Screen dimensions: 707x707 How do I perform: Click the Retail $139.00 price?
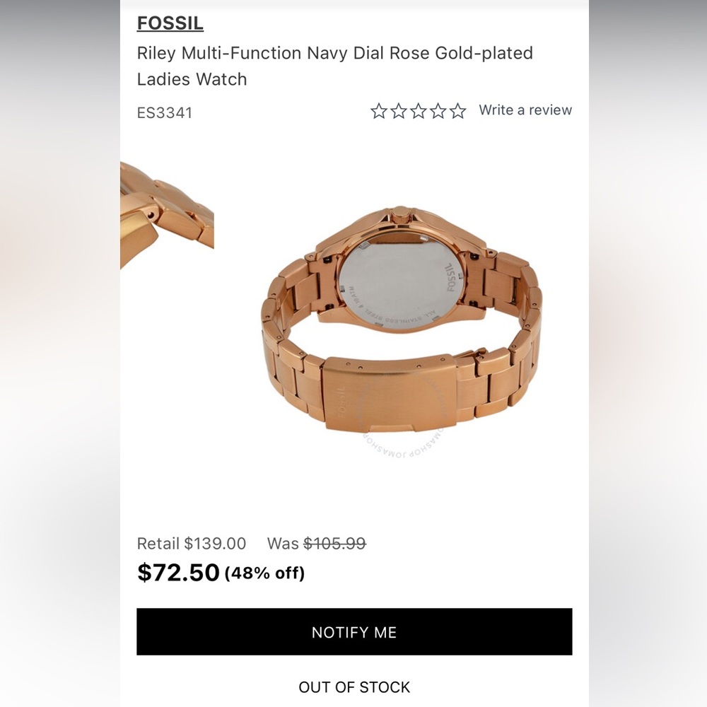[190, 544]
